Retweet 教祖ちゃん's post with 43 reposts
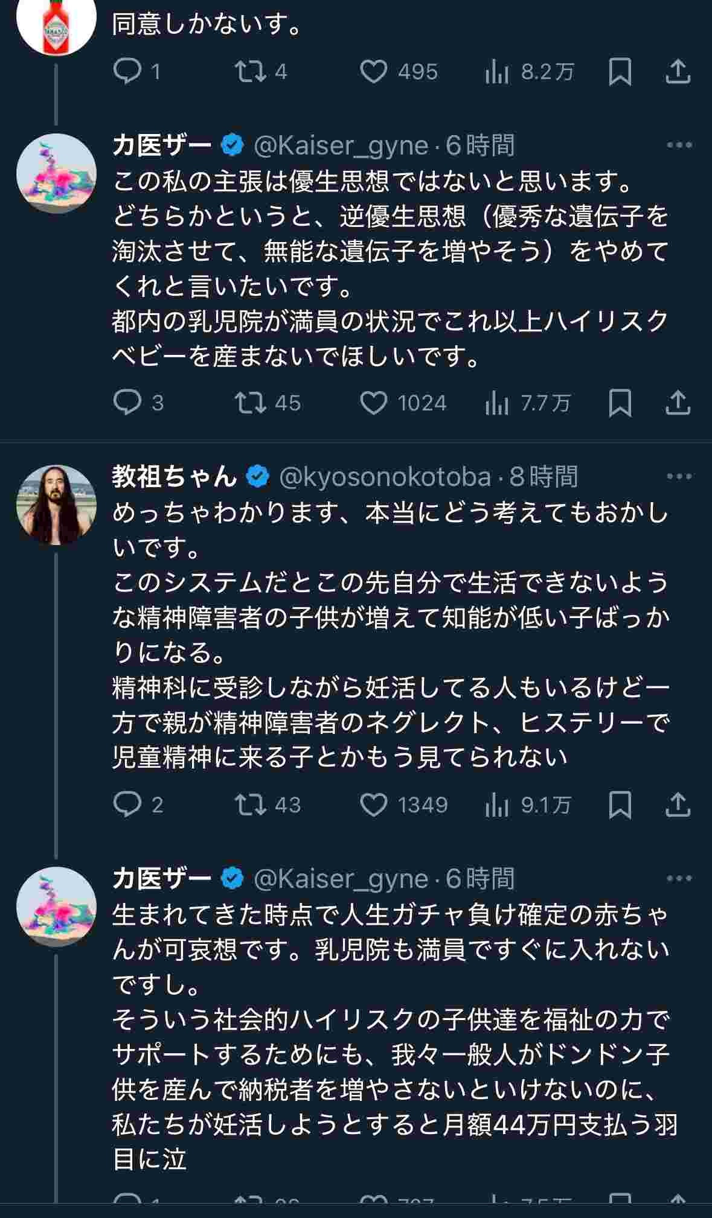Viewport: 712px width, 1218px height. (x=250, y=805)
